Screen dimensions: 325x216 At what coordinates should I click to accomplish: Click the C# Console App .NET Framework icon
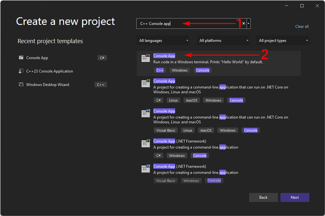[x=146, y=143]
